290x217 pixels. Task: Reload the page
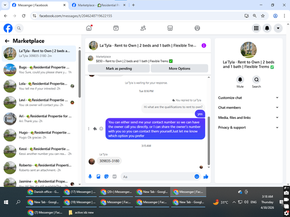[24, 16]
